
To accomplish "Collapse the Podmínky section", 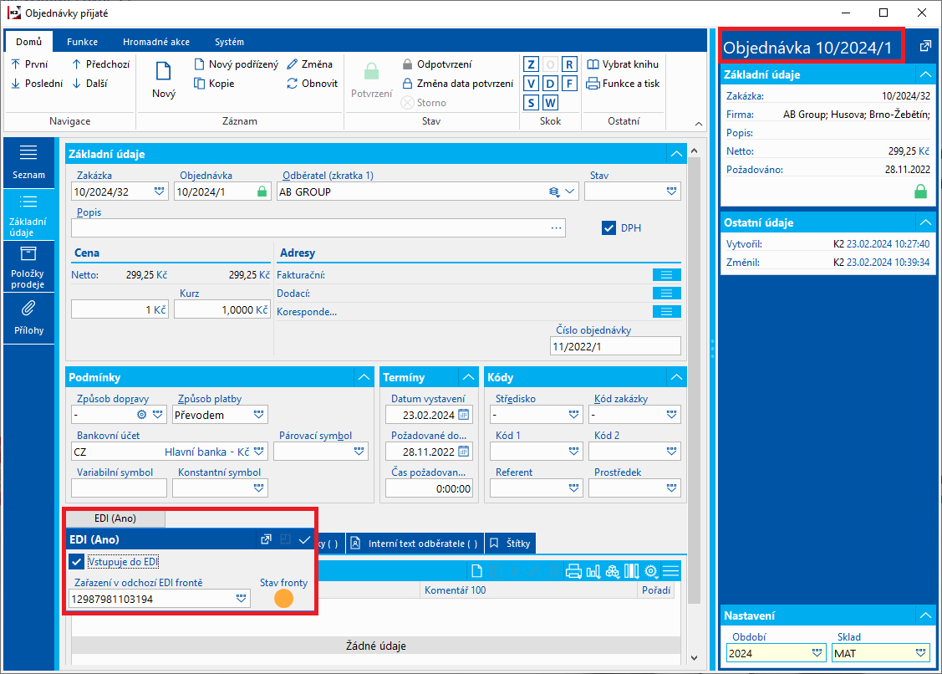I will point(364,378).
